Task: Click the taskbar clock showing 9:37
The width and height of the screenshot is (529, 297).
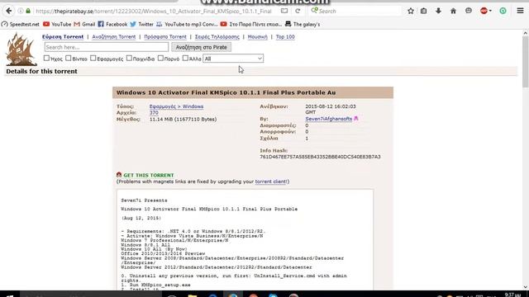Action: 512,295
